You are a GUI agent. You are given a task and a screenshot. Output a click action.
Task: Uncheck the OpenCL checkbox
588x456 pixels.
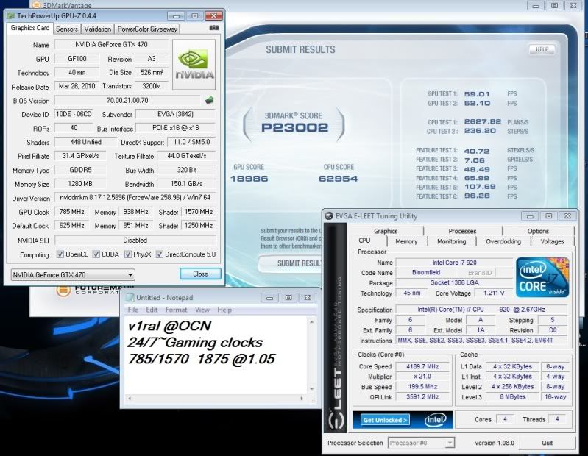[x=61, y=254]
